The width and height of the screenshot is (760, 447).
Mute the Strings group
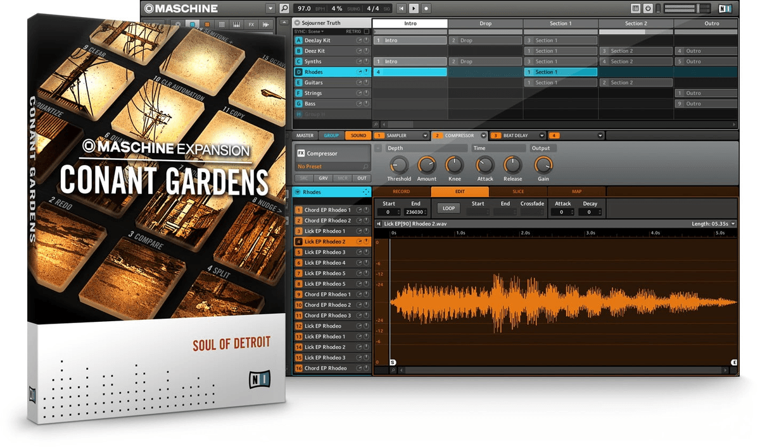tap(360, 93)
